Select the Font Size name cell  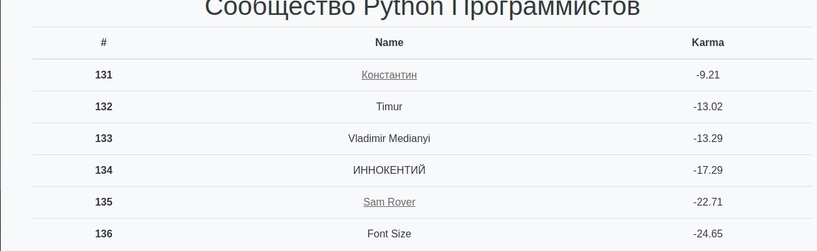point(389,233)
